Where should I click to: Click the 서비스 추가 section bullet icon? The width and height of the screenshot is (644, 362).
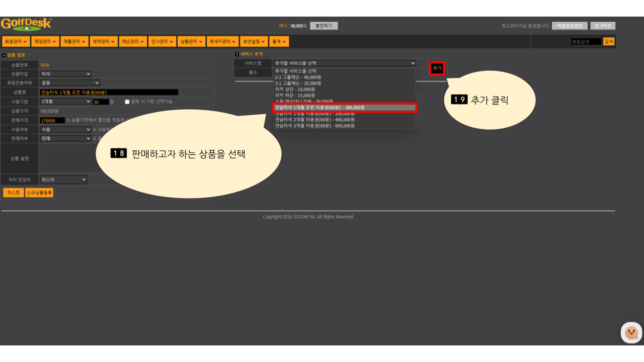[x=237, y=54]
